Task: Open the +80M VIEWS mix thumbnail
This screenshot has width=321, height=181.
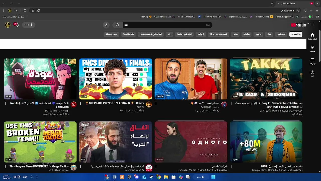Action: pyautogui.click(x=266, y=142)
